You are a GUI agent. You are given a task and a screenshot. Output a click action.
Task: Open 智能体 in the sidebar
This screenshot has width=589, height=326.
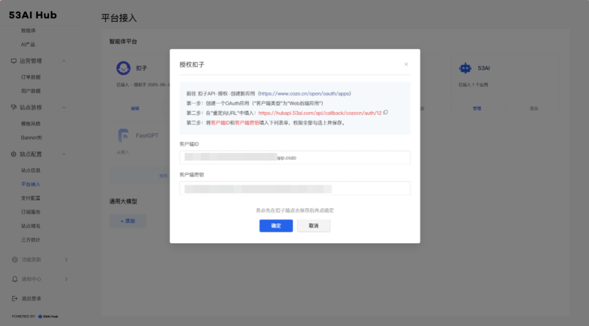[x=28, y=31]
